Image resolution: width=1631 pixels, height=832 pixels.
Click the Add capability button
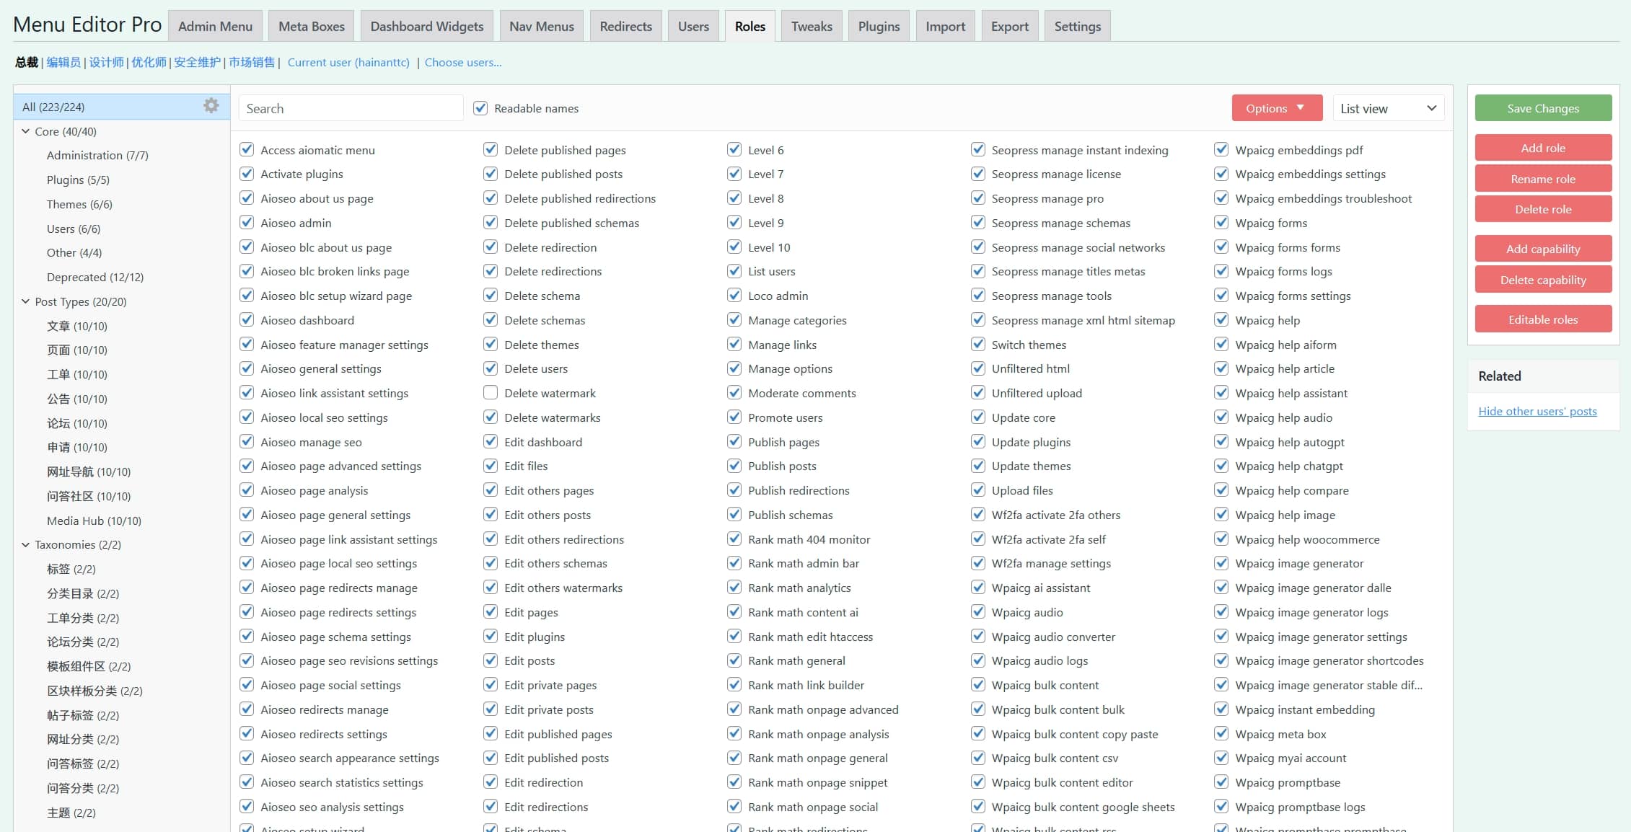pos(1542,249)
